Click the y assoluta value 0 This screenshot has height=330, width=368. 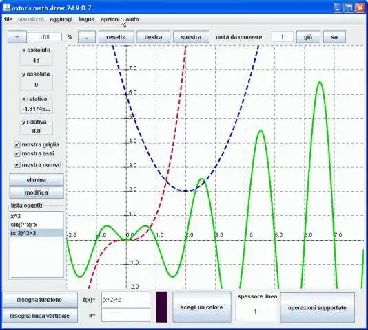tap(36, 85)
